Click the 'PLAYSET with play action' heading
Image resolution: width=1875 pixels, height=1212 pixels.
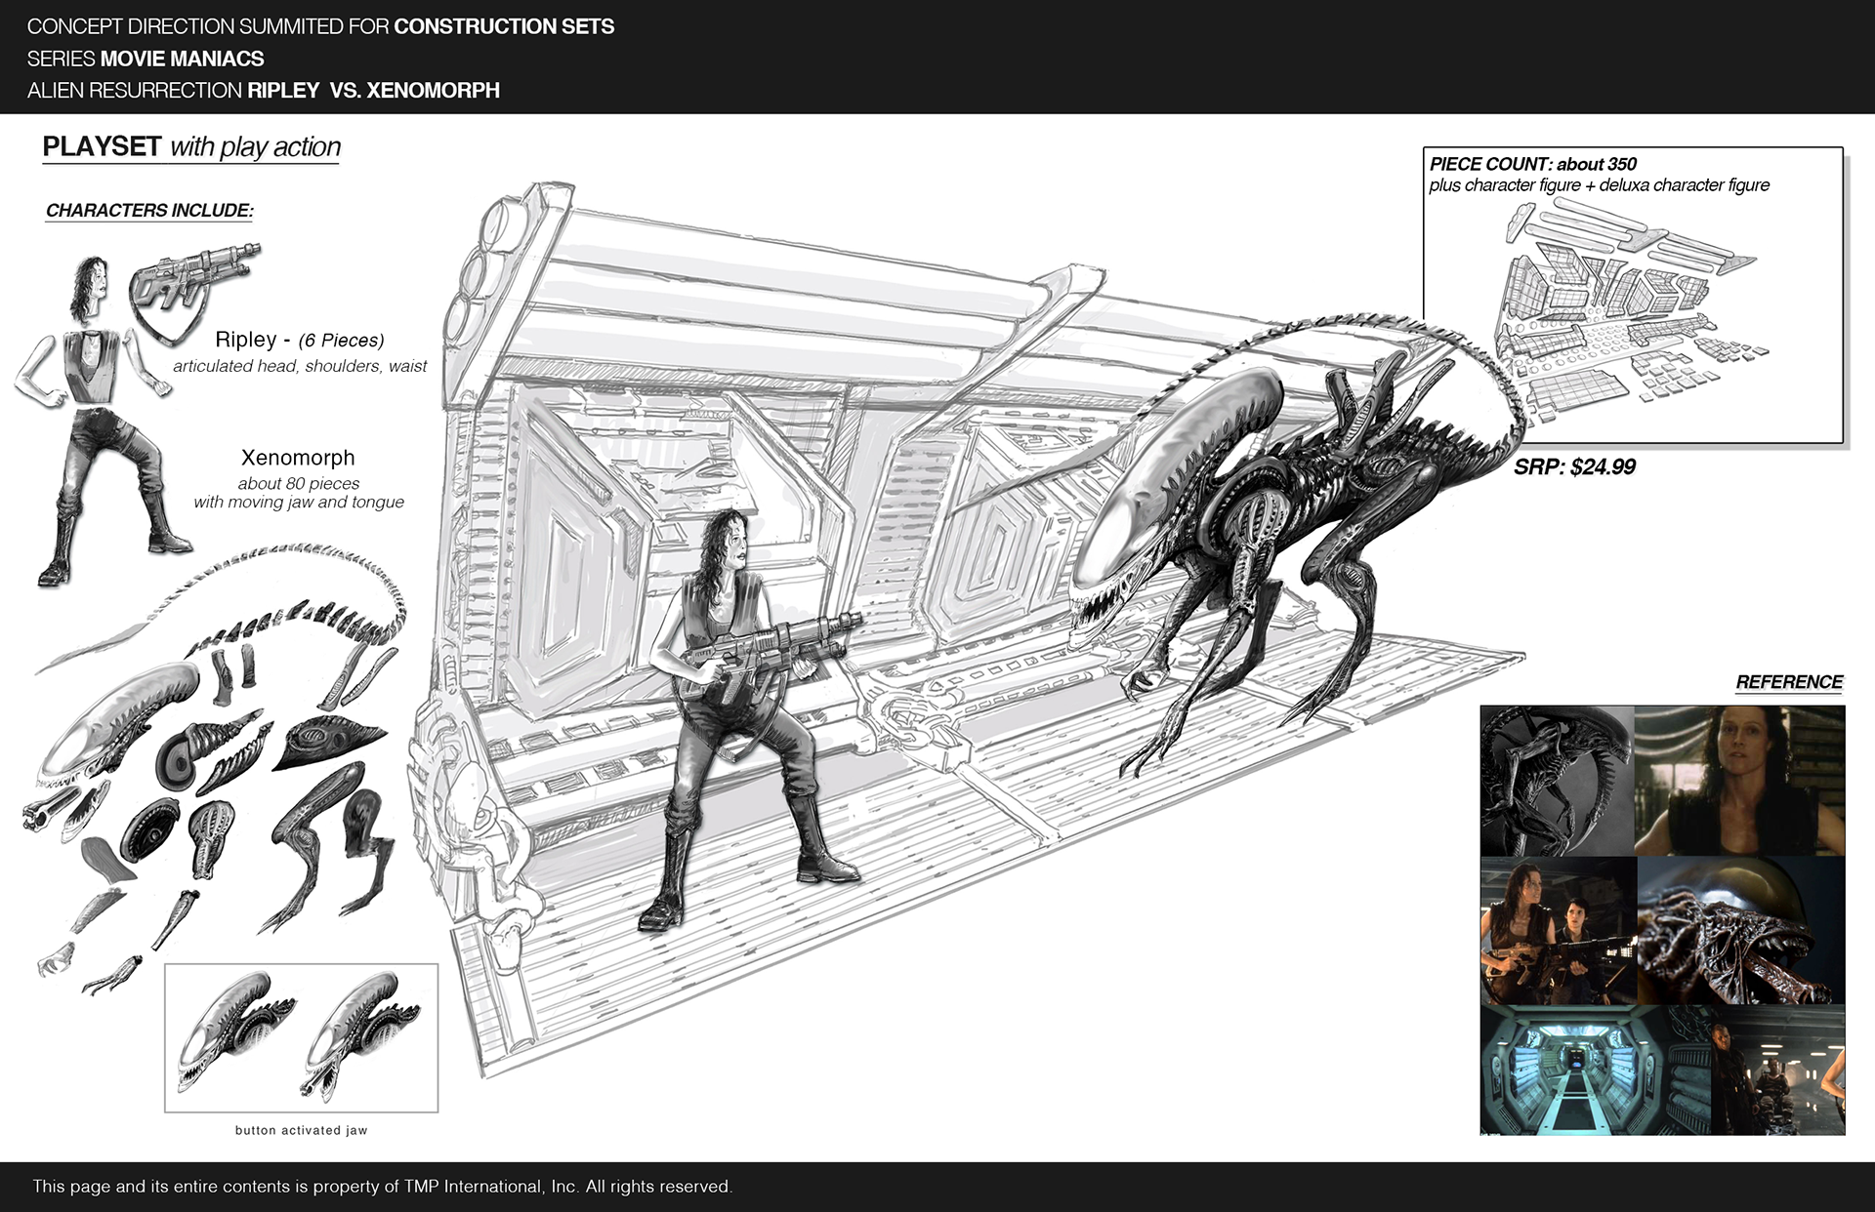[x=191, y=147]
